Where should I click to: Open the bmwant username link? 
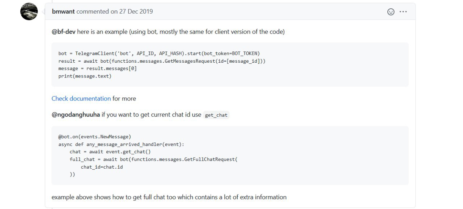pyautogui.click(x=63, y=12)
